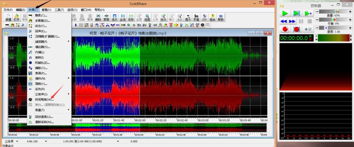The height and width of the screenshot is (147, 354).
Task: Click the CDX toolbar icon
Action: [x=204, y=17]
